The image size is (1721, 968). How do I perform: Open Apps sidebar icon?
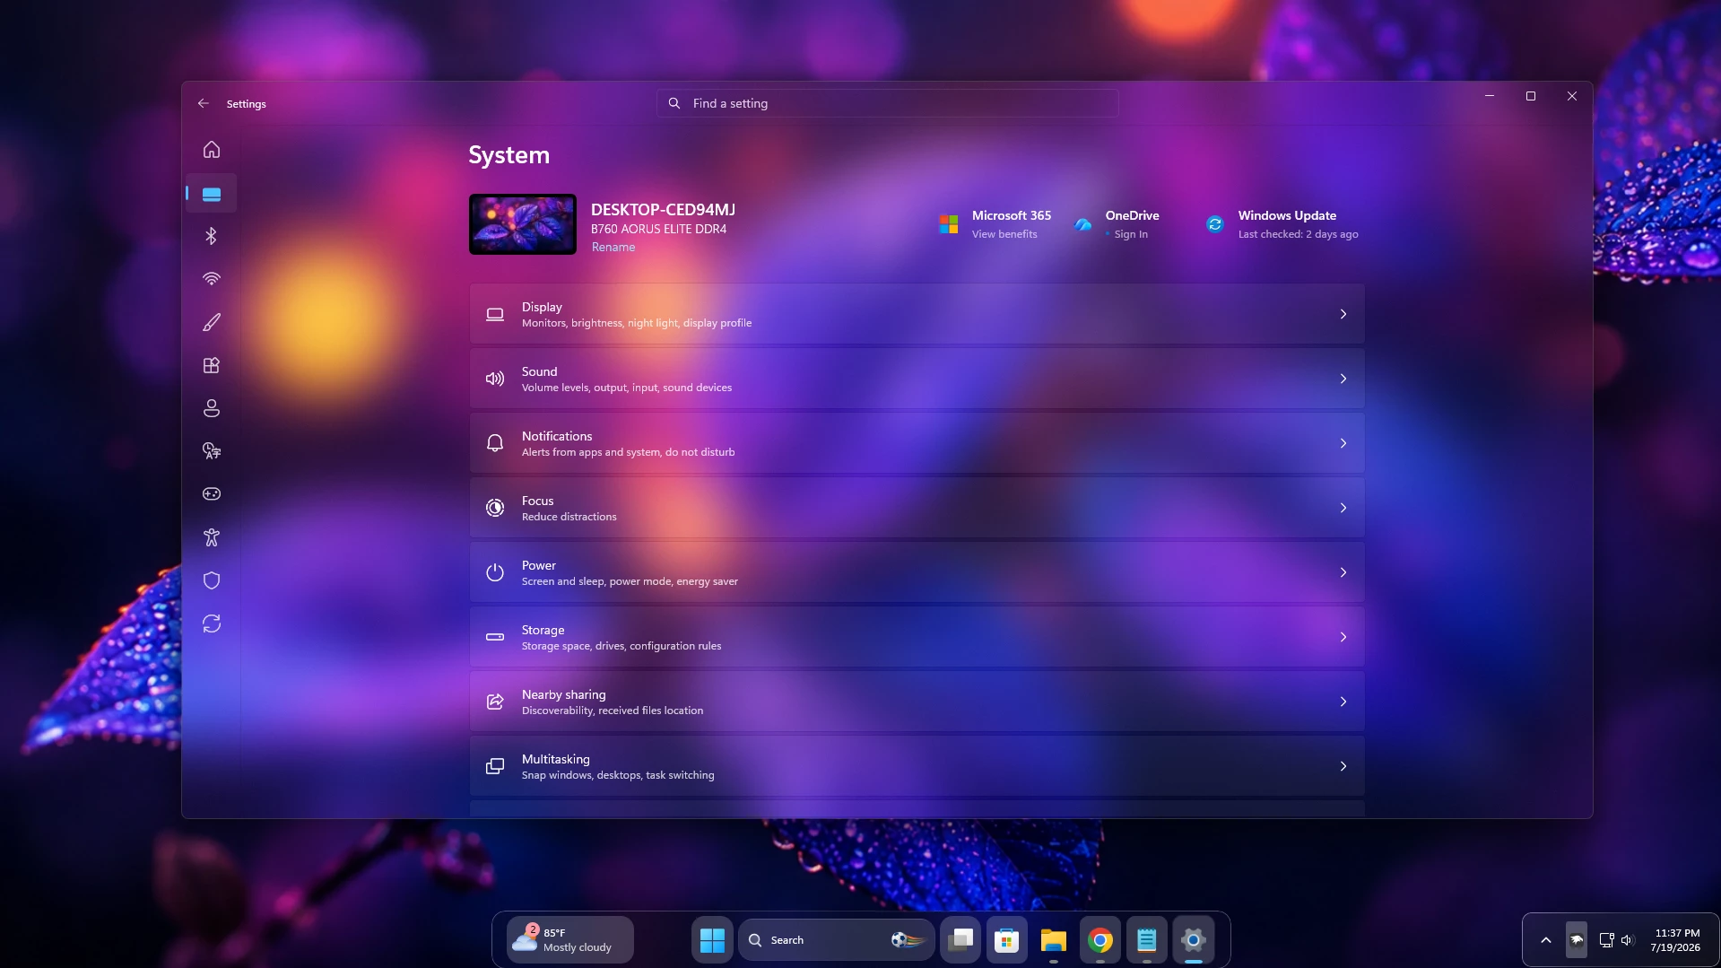pyautogui.click(x=212, y=365)
